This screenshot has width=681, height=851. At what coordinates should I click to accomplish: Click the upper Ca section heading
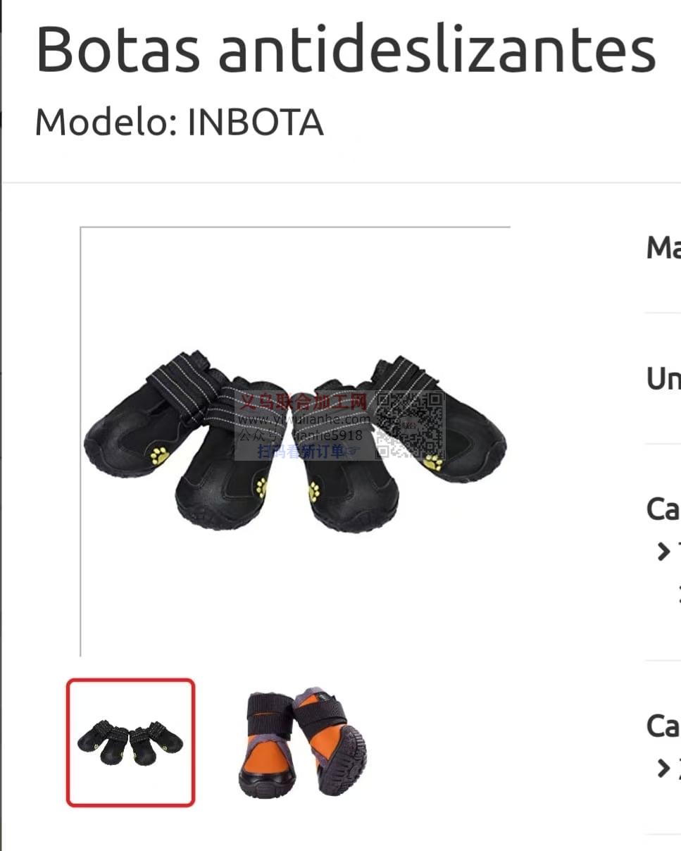click(x=663, y=509)
